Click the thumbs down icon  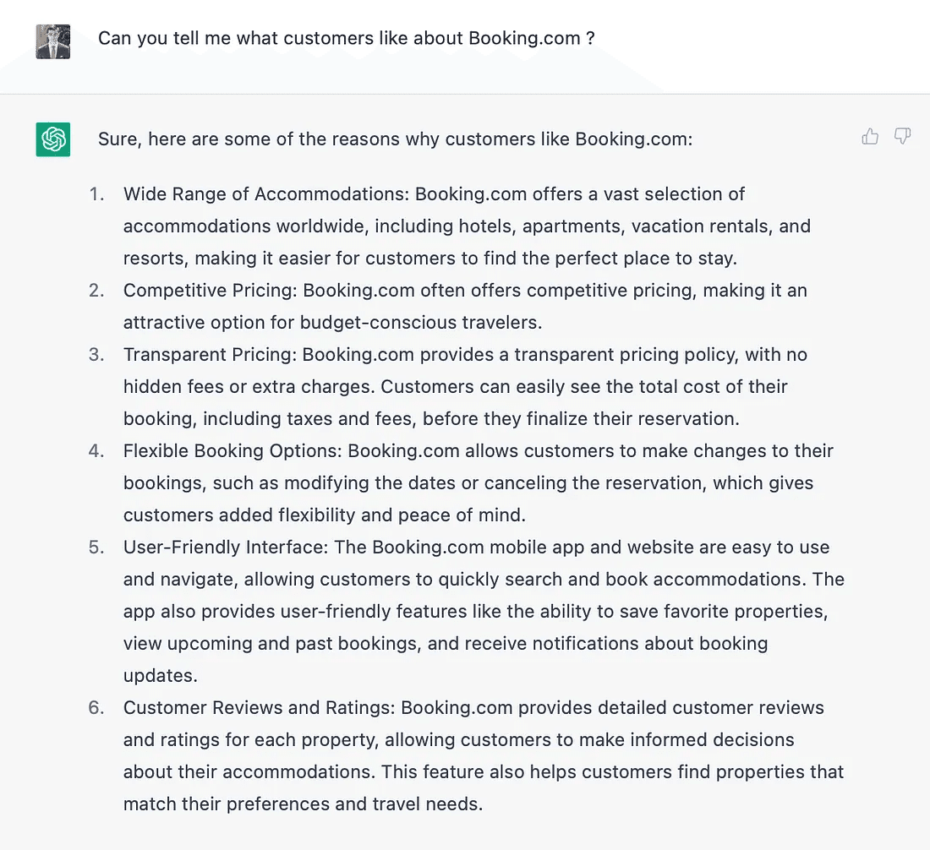[903, 136]
